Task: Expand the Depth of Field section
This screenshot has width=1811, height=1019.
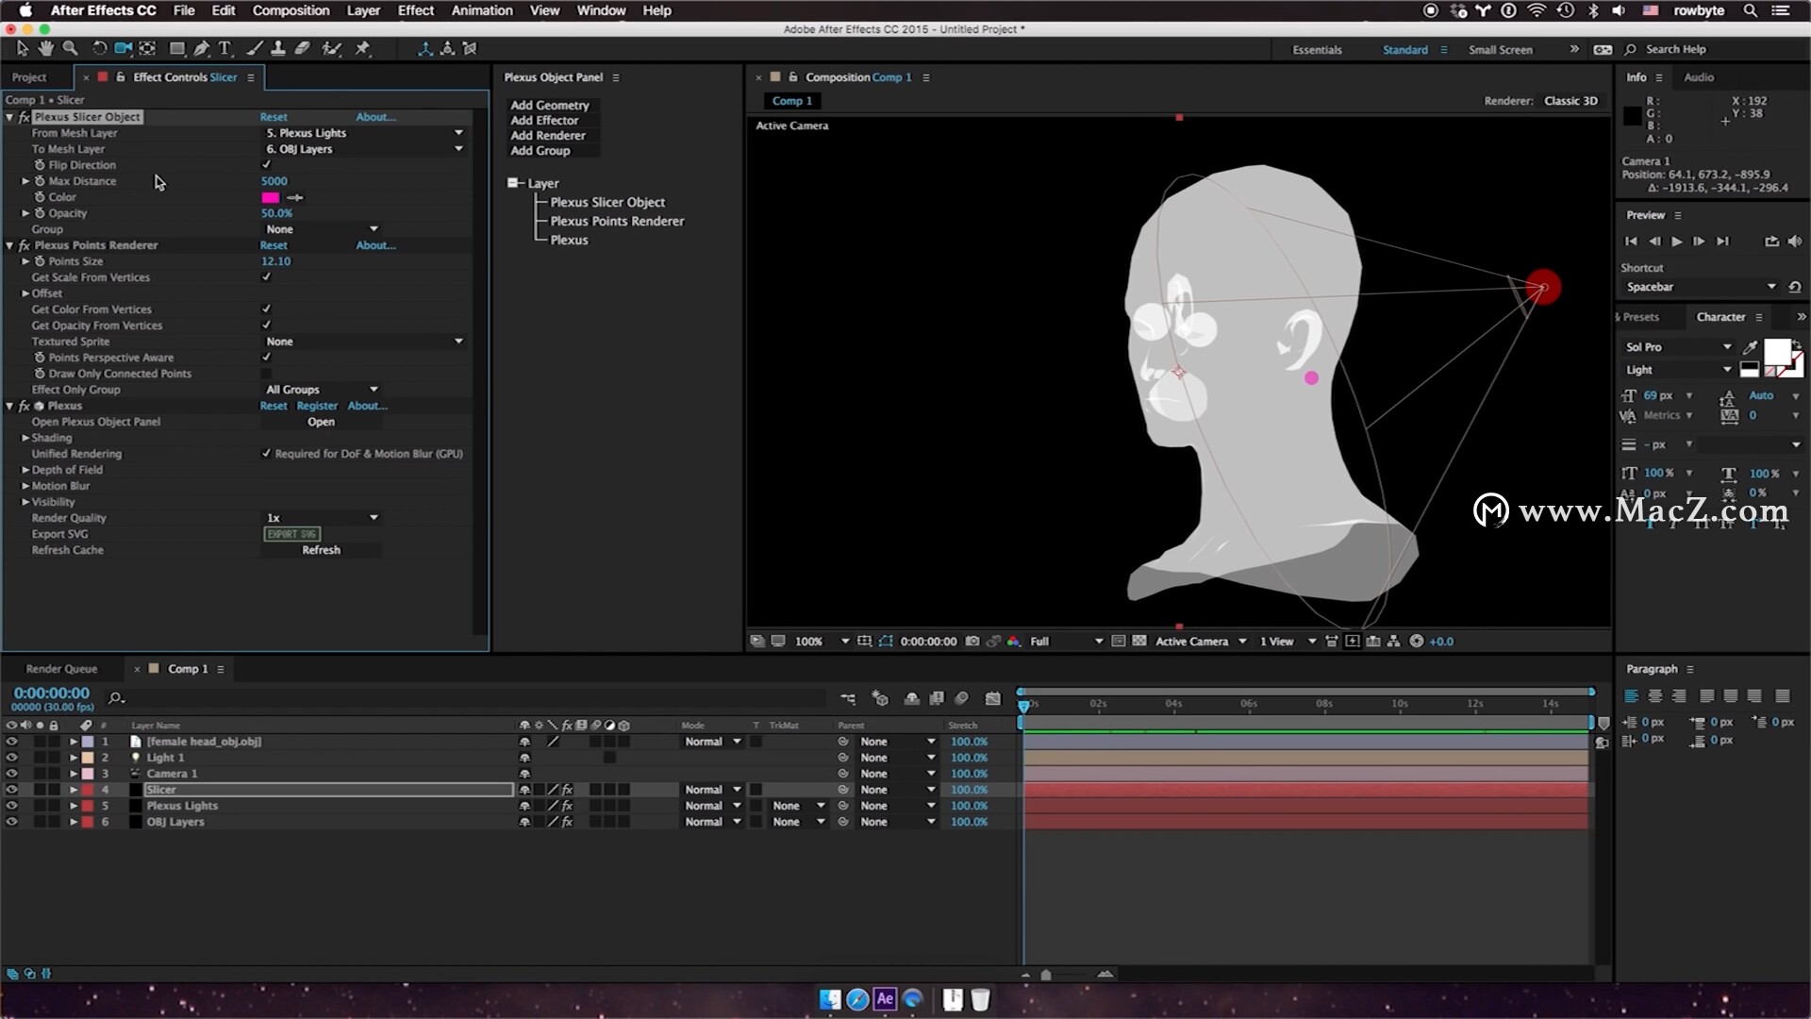Action: click(x=25, y=470)
